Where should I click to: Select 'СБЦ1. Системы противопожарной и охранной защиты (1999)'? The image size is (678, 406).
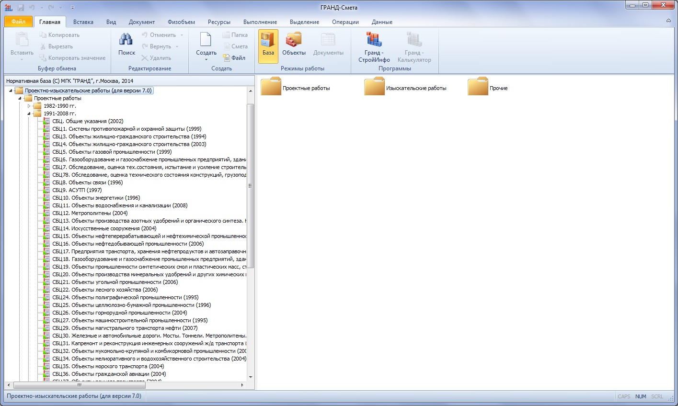127,129
